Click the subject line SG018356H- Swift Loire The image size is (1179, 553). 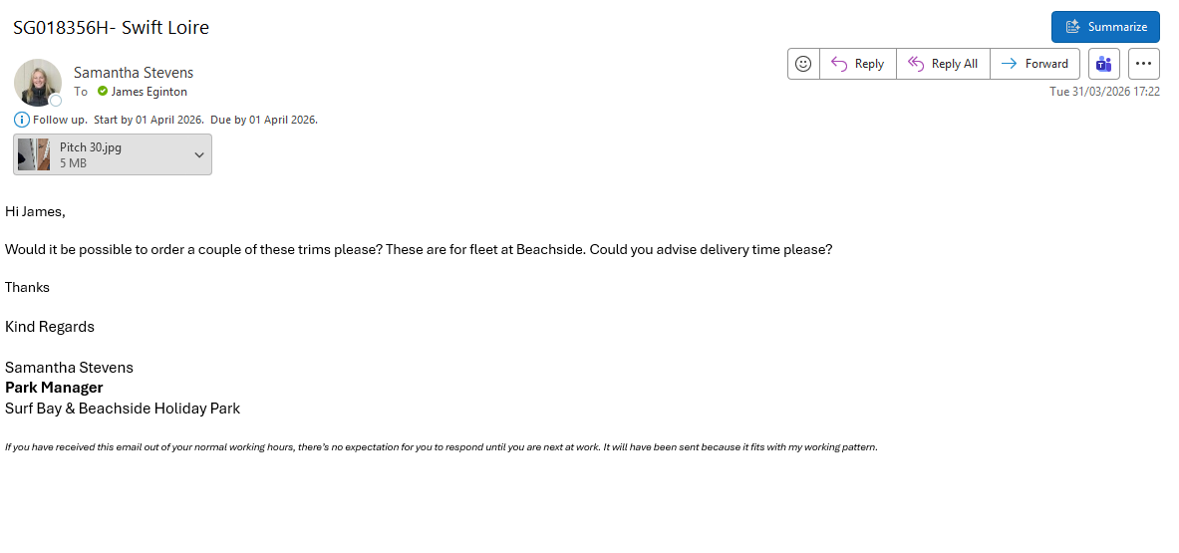click(111, 28)
